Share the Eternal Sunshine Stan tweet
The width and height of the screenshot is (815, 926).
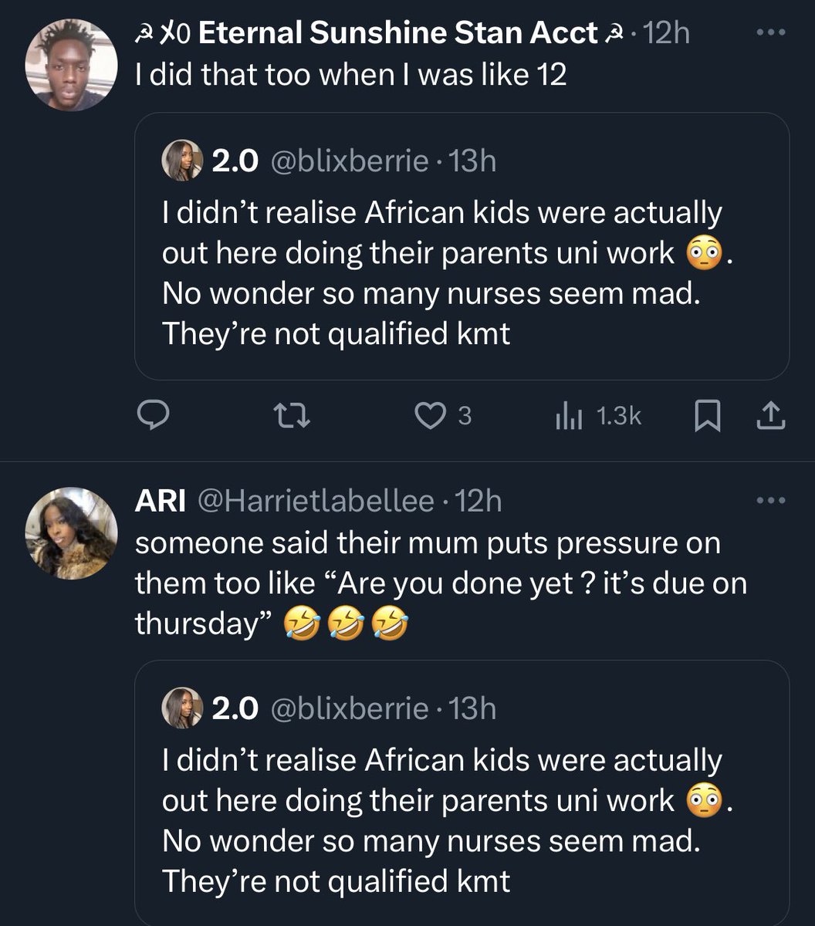click(x=771, y=417)
